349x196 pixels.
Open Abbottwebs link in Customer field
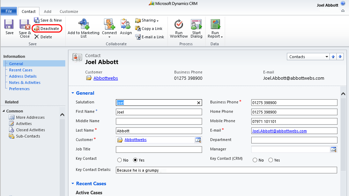click(135, 140)
